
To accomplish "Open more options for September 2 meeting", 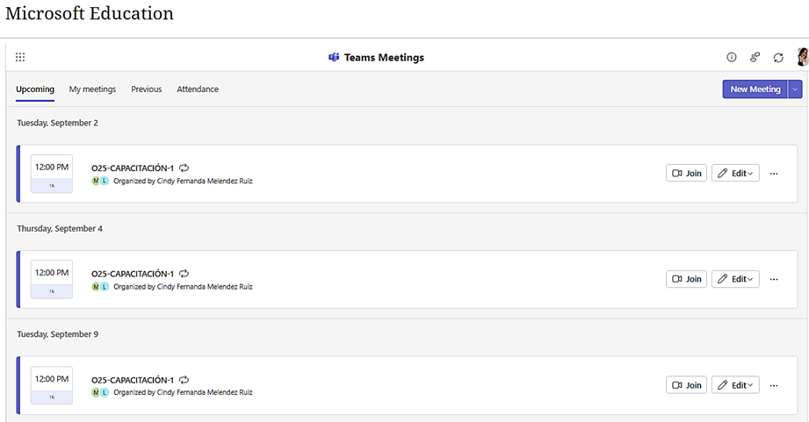I will click(774, 174).
